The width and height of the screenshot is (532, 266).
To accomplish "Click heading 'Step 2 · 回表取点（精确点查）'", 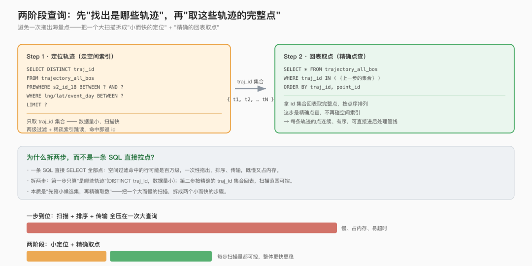I will (x=325, y=57).
